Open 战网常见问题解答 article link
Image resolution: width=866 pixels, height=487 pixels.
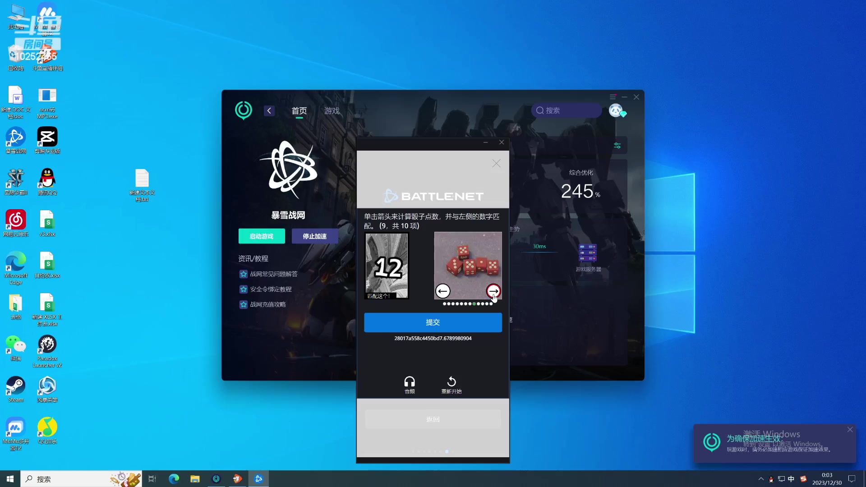[x=273, y=274]
